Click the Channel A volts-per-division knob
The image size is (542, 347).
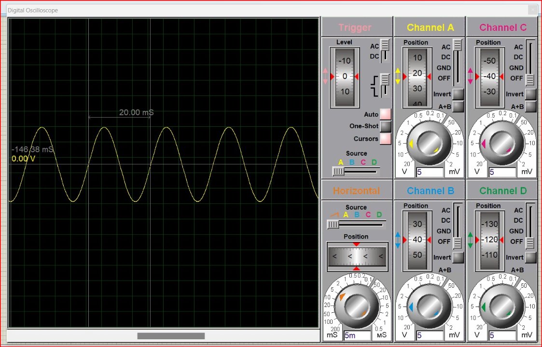tap(430, 143)
